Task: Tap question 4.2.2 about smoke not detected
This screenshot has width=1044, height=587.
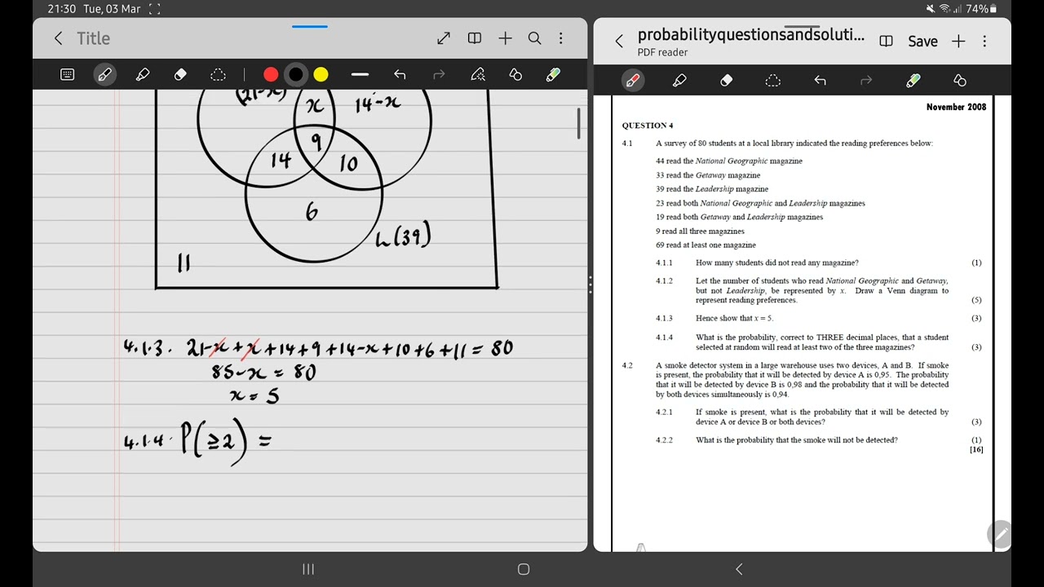Action: [x=796, y=440]
